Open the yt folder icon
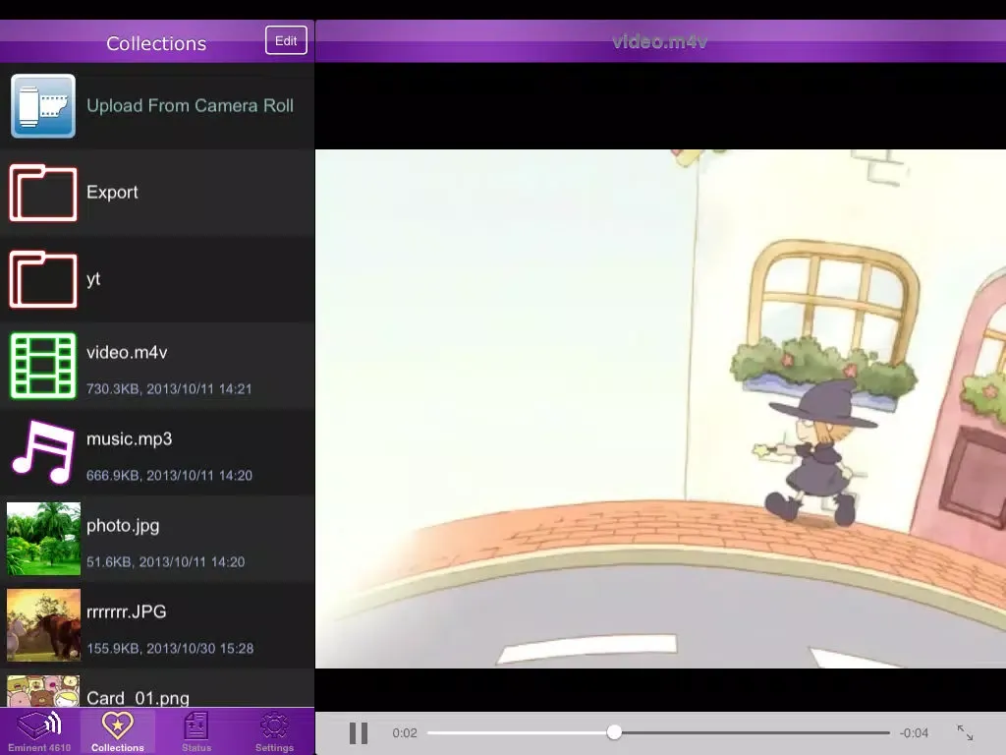This screenshot has height=755, width=1006. click(x=43, y=279)
